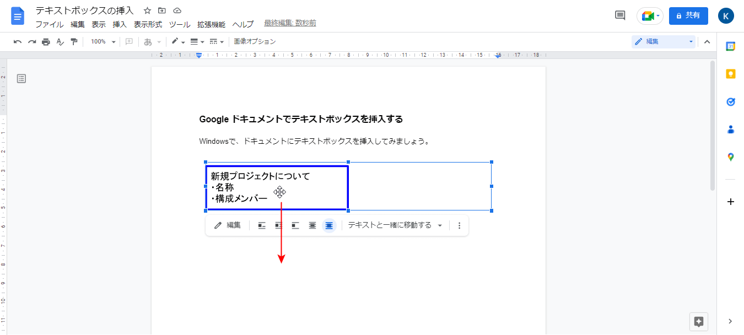The image size is (744, 335).
Task: Open the ヘルプ menu
Action: (x=243, y=24)
